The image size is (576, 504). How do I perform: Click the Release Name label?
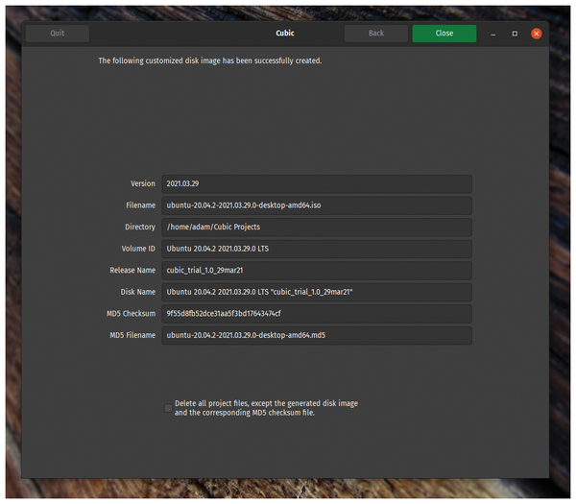pos(132,271)
